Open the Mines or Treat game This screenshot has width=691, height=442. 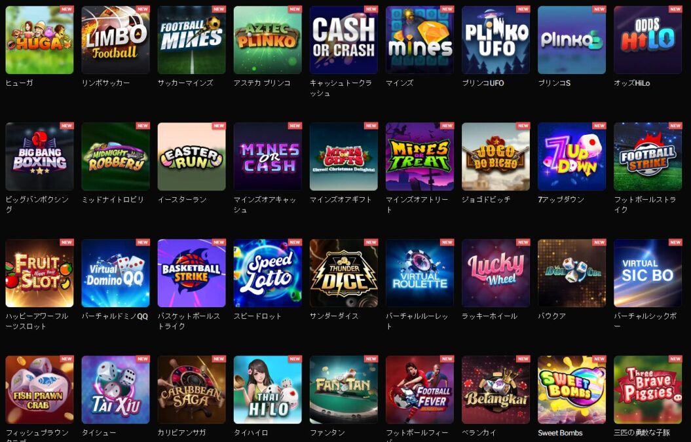click(420, 157)
